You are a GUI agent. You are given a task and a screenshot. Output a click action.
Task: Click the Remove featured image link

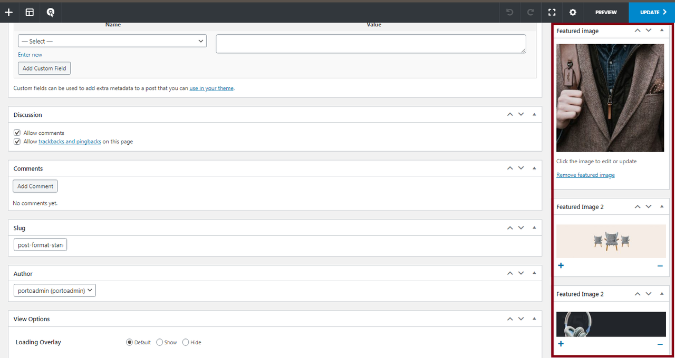(x=585, y=175)
